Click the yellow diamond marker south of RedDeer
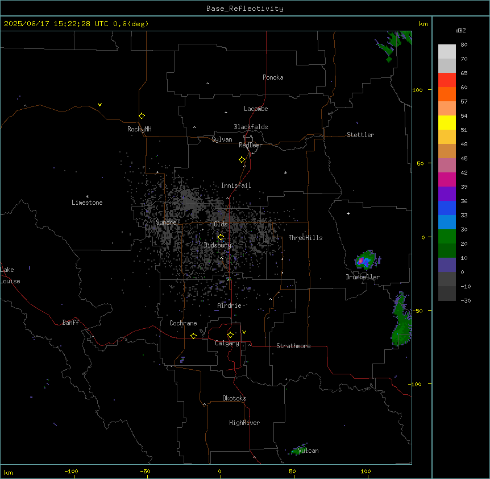 [x=242, y=160]
